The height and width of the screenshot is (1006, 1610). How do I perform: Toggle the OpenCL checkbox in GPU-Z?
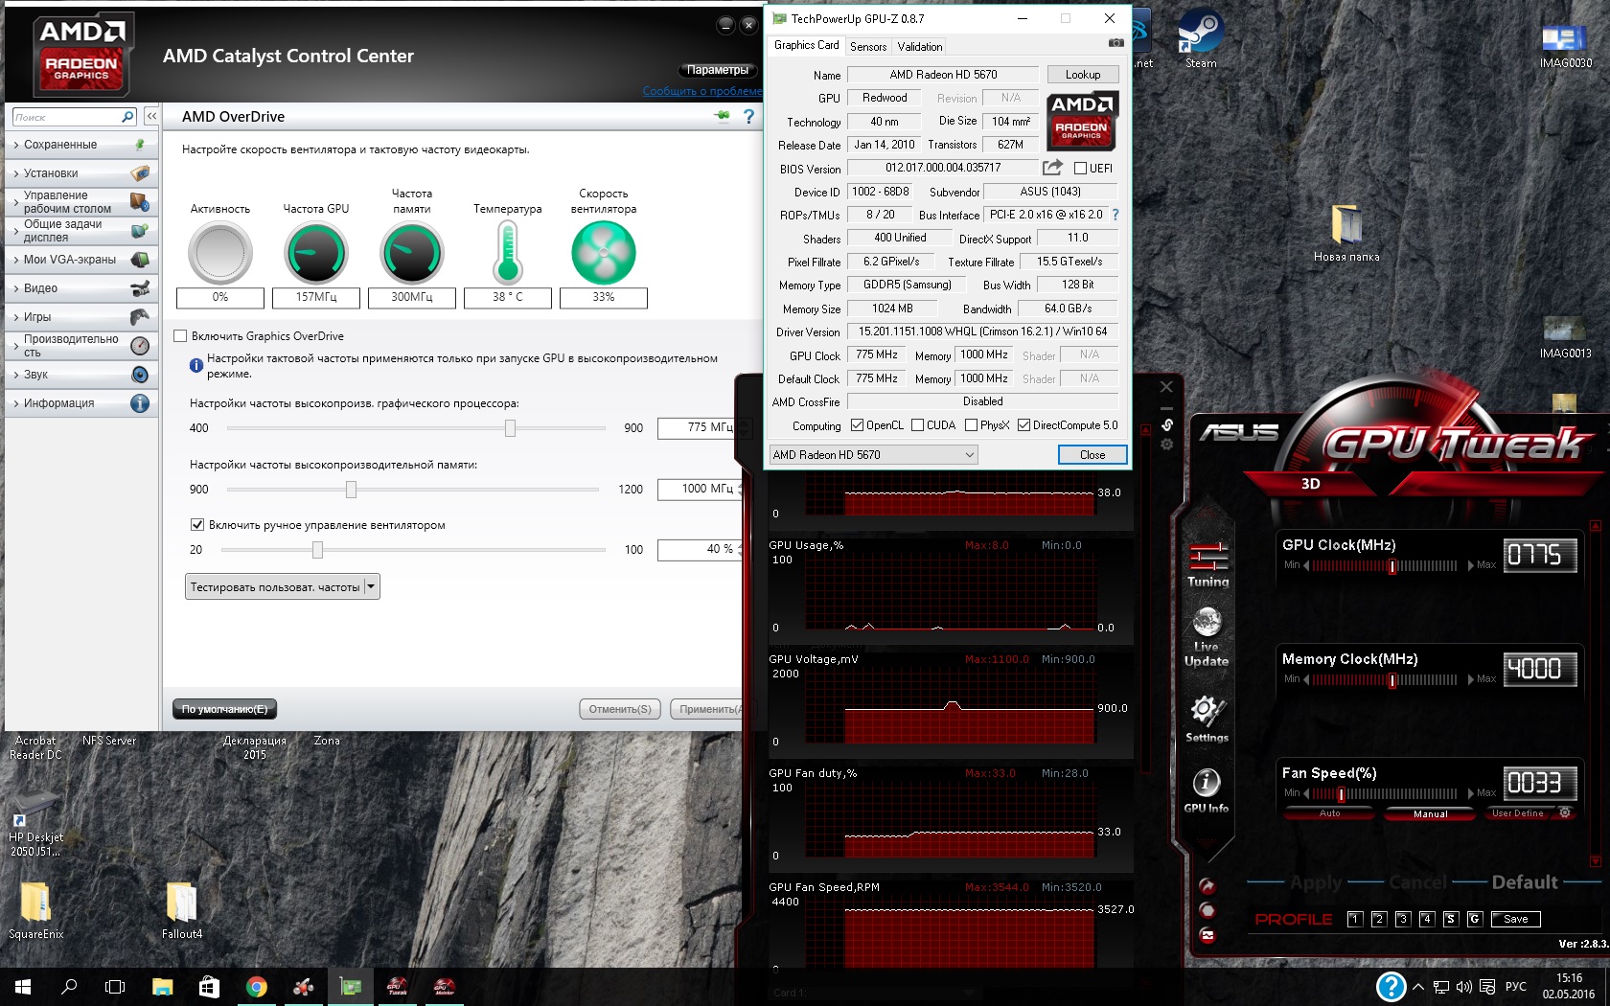click(857, 425)
